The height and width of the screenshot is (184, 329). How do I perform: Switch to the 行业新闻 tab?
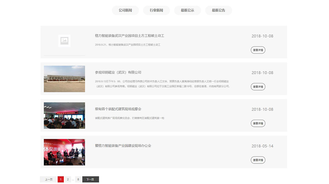pos(156,10)
